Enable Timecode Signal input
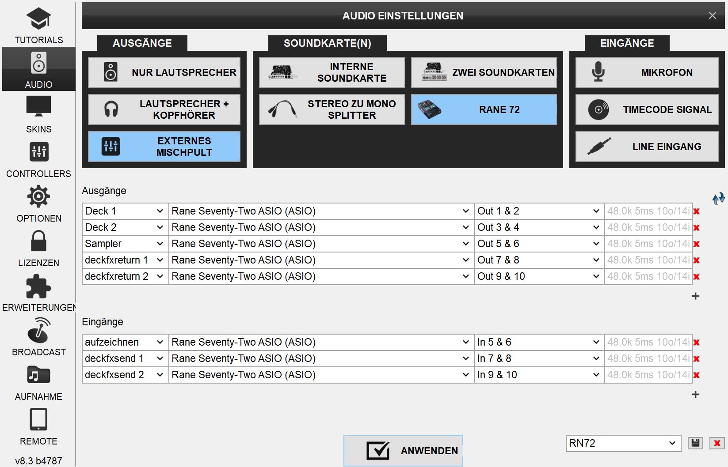 [x=647, y=109]
